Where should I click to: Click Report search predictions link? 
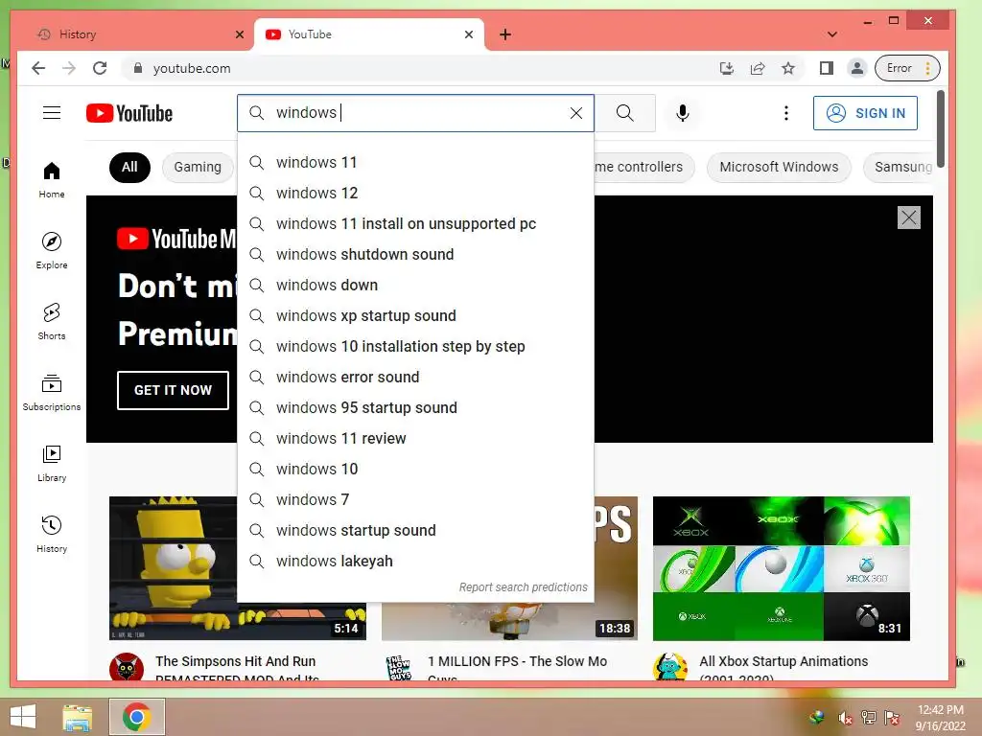pyautogui.click(x=523, y=587)
